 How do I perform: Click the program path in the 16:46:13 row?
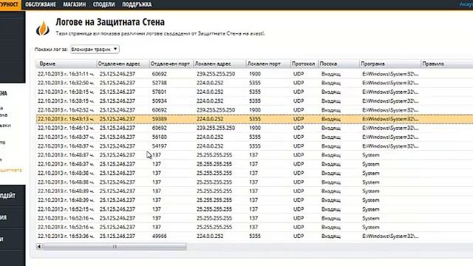coord(390,128)
